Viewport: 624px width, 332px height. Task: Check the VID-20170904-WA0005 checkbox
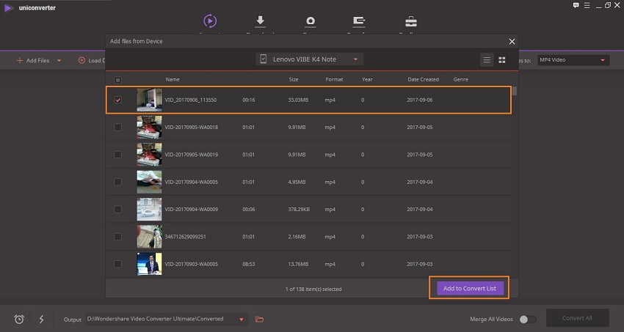[117, 182]
